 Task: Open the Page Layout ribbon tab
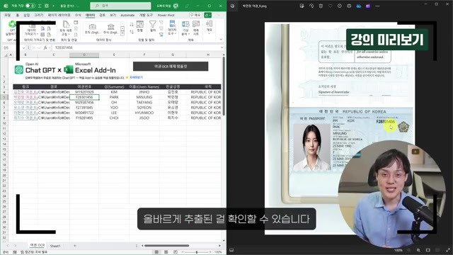[x=59, y=15]
